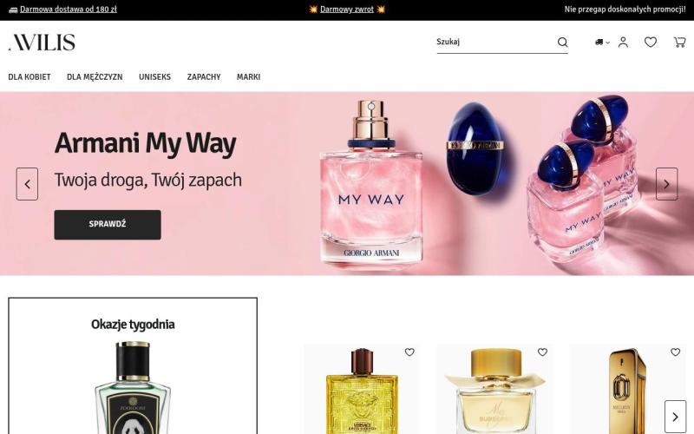Open the Dla mężczyzn menu
The height and width of the screenshot is (434, 694).
(x=95, y=76)
